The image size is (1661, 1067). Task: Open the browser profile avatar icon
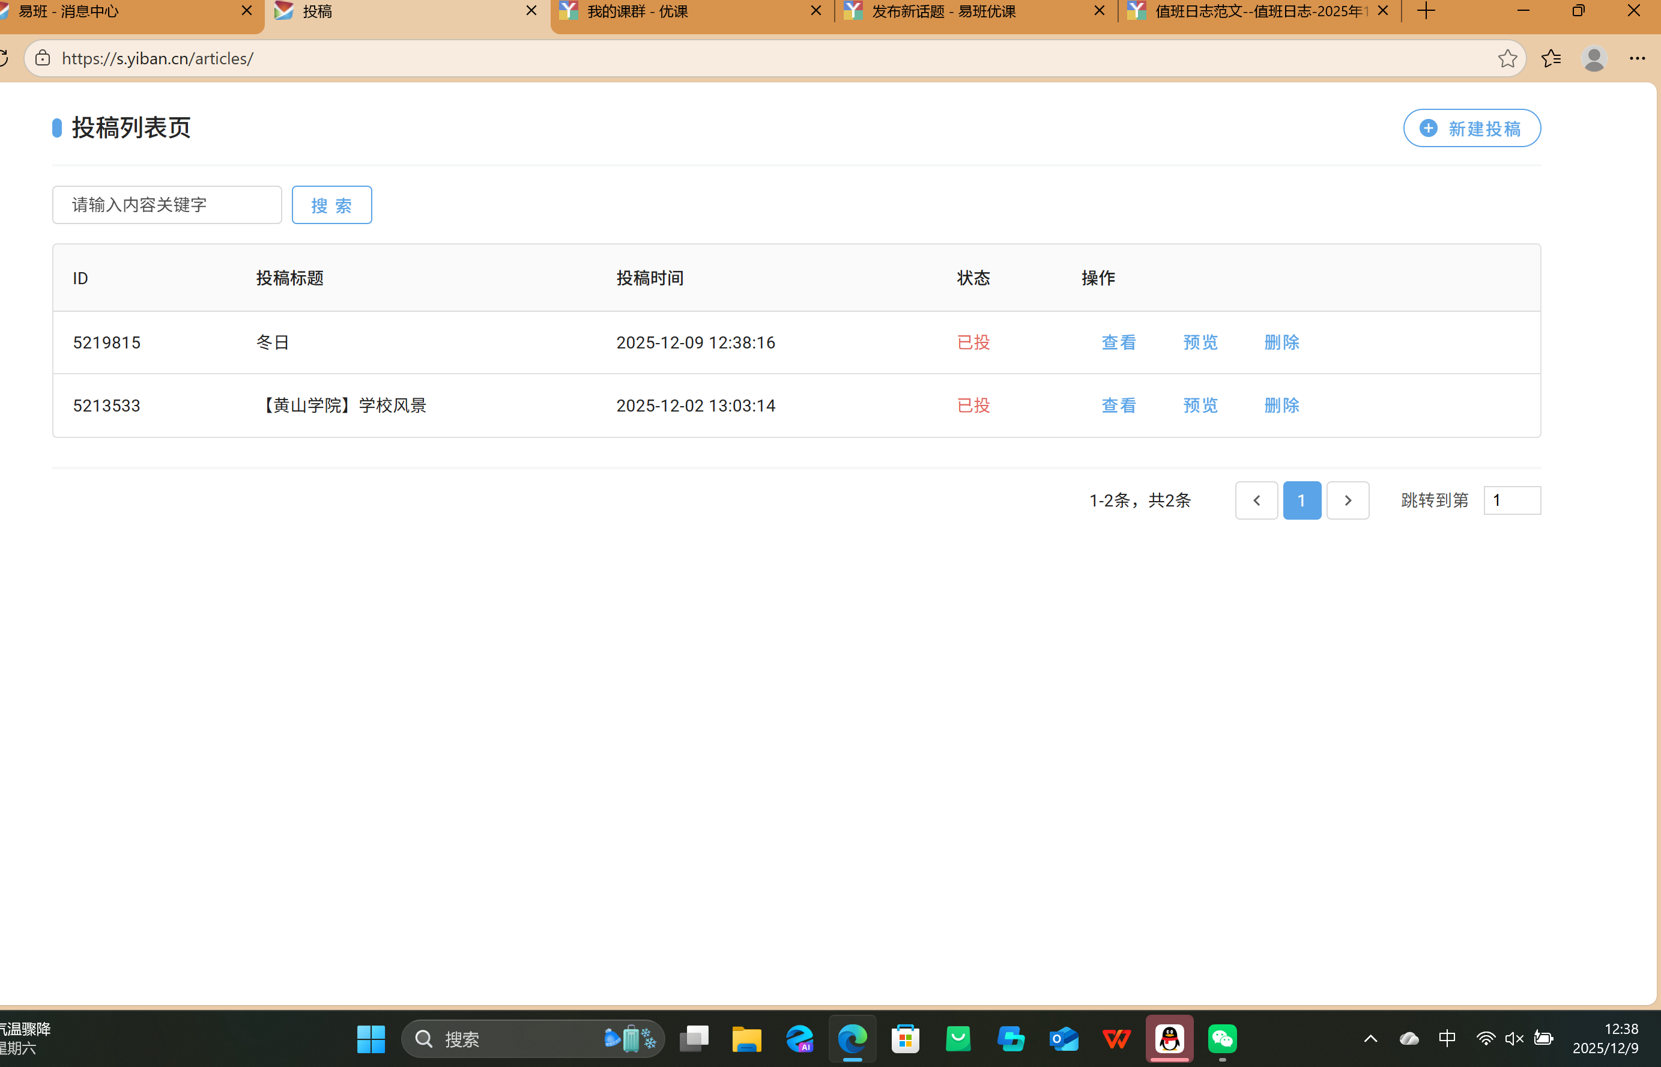tap(1594, 58)
